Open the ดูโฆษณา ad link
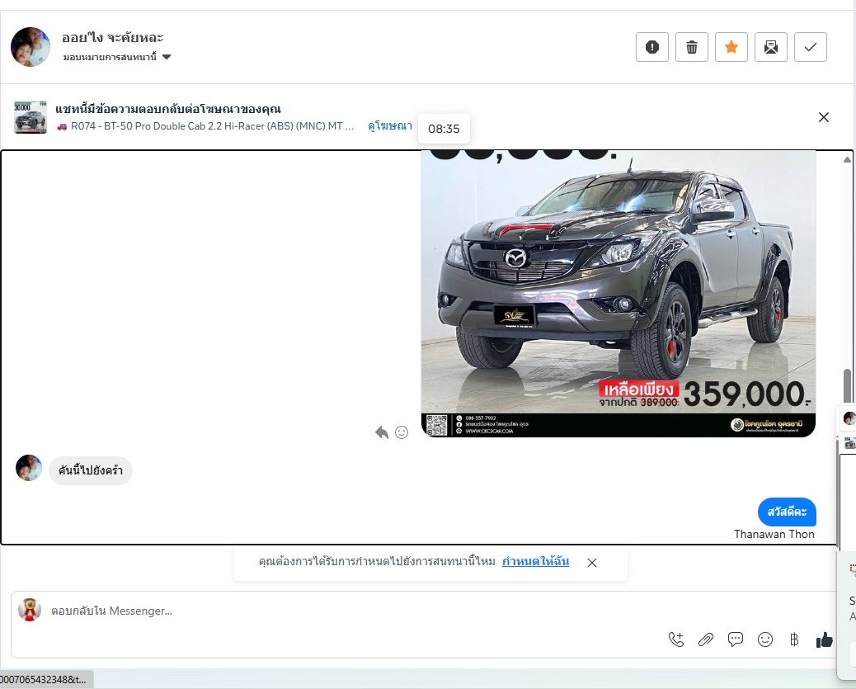The height and width of the screenshot is (689, 856). pyautogui.click(x=390, y=126)
